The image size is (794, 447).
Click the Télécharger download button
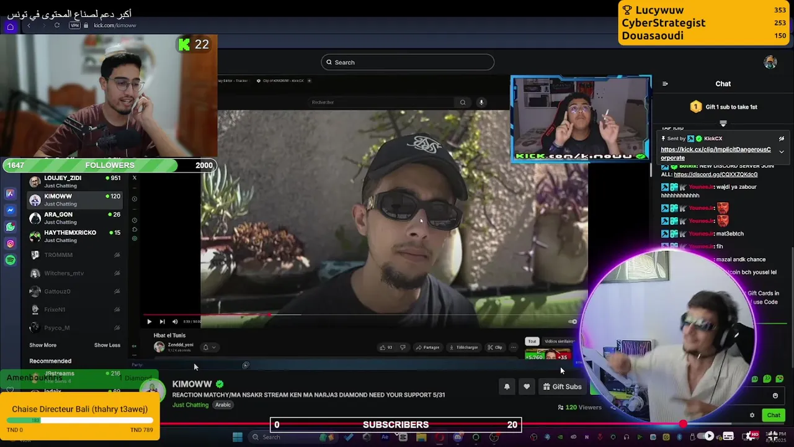(x=464, y=347)
